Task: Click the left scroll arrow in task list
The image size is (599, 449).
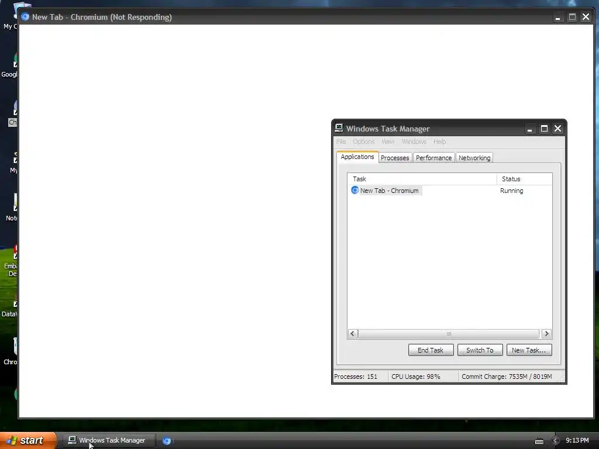Action: click(x=353, y=334)
